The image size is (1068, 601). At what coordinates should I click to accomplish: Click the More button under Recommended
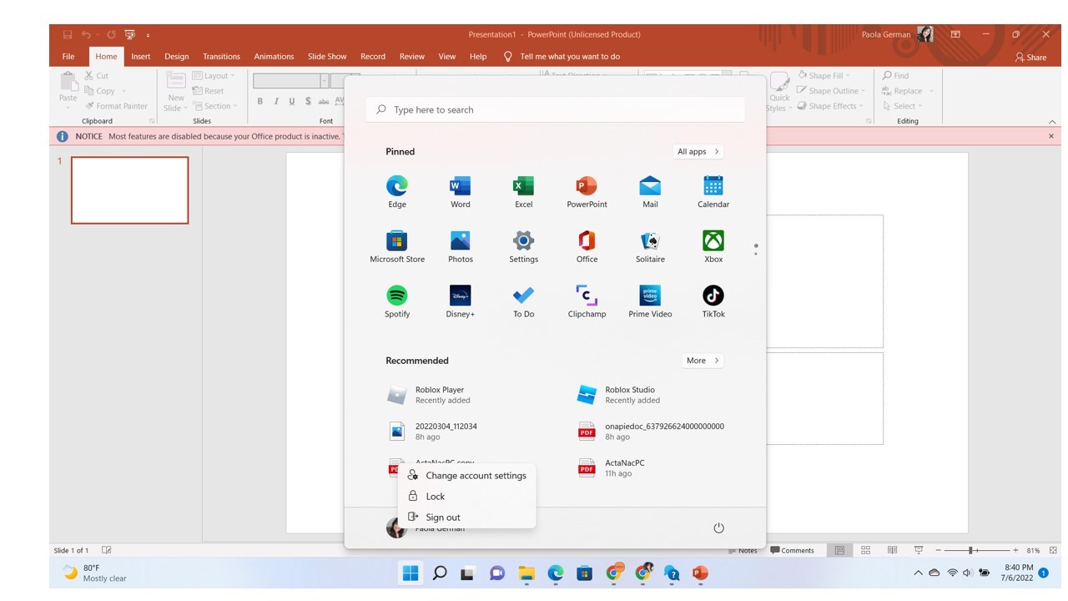click(x=703, y=361)
